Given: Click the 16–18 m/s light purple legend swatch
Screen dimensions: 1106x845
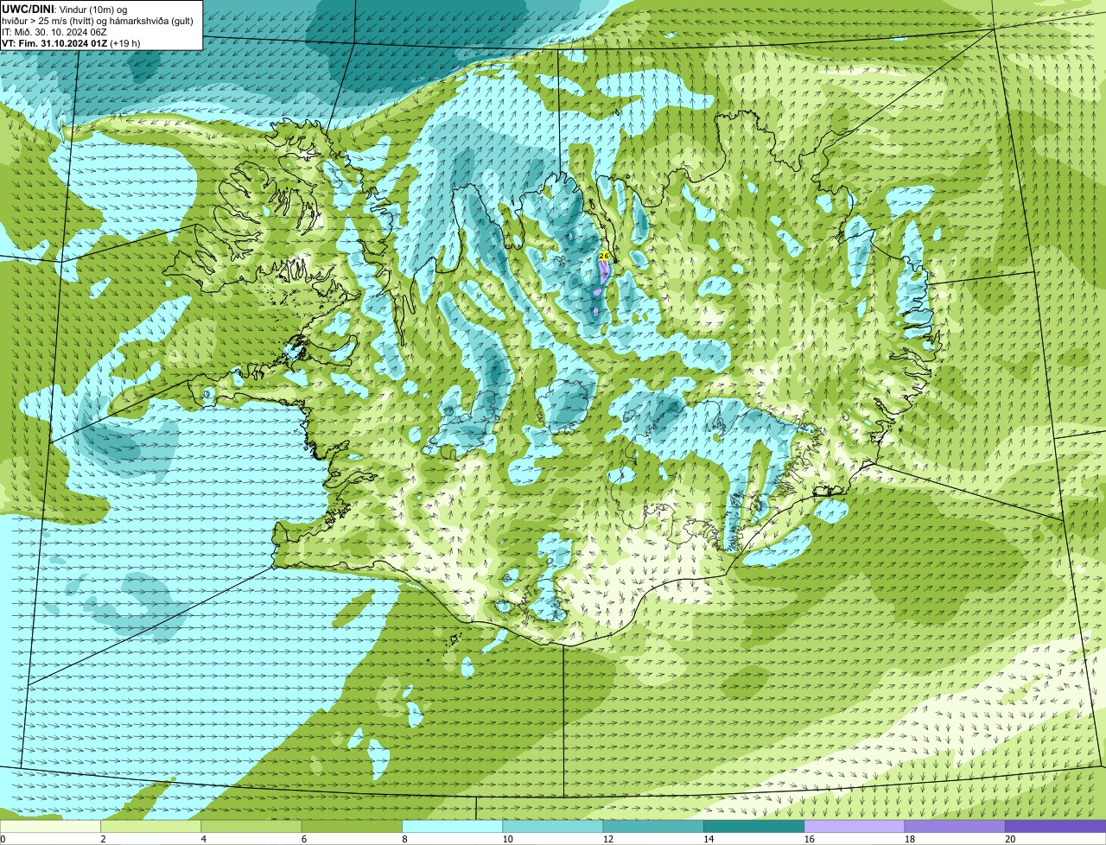Looking at the screenshot, I should (x=855, y=827).
